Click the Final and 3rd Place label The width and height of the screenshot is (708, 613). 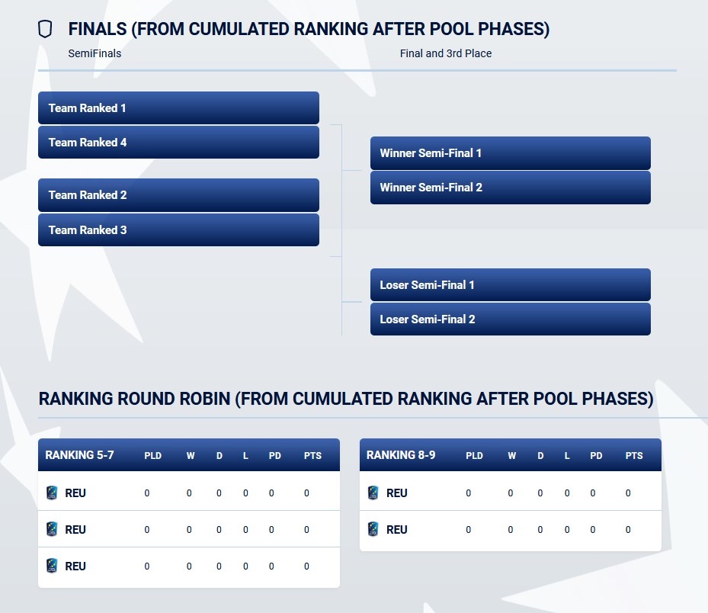pos(446,53)
